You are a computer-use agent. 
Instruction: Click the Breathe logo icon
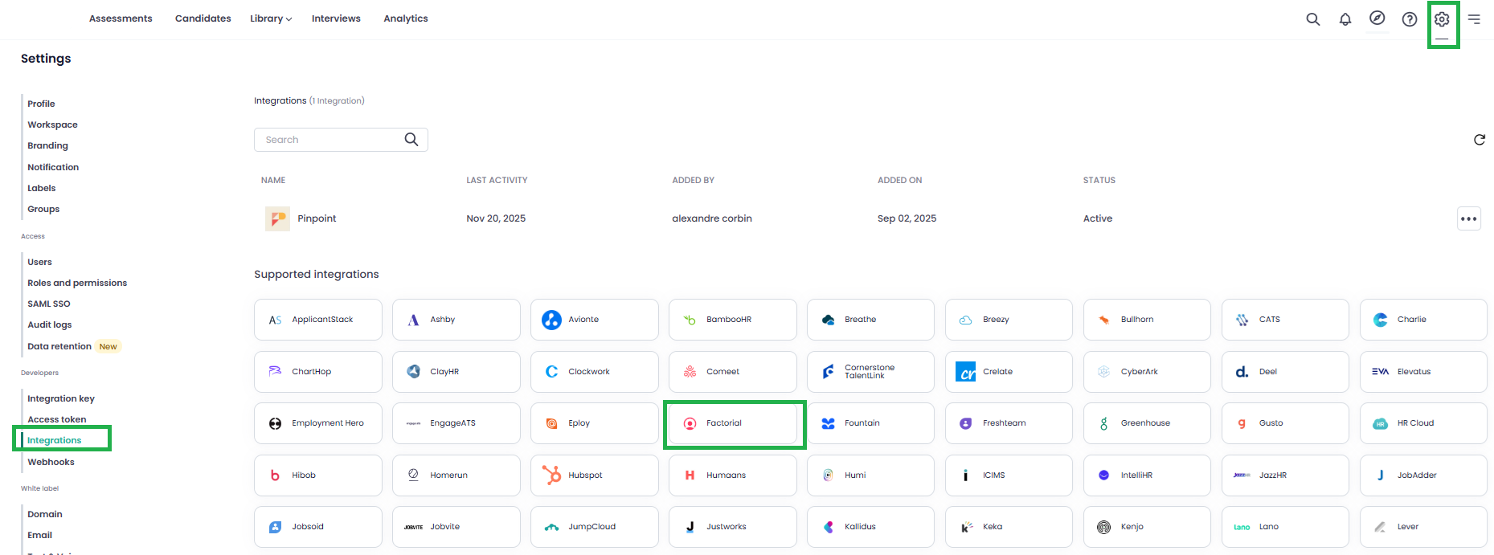pyautogui.click(x=828, y=320)
